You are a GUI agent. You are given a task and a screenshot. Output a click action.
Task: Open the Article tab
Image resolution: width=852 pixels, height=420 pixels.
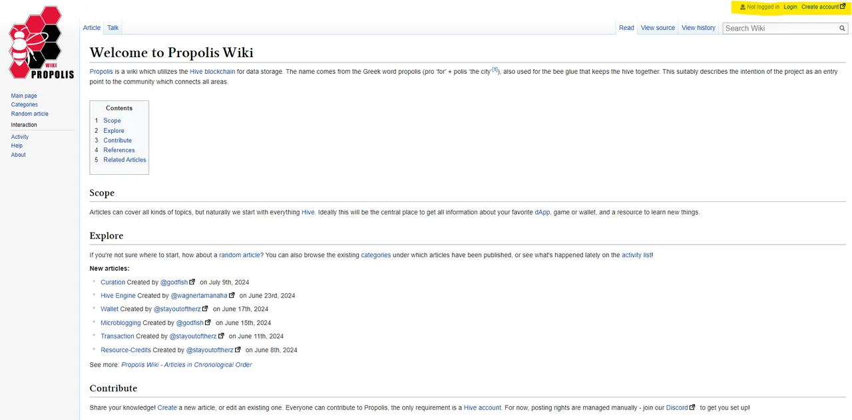(x=92, y=28)
